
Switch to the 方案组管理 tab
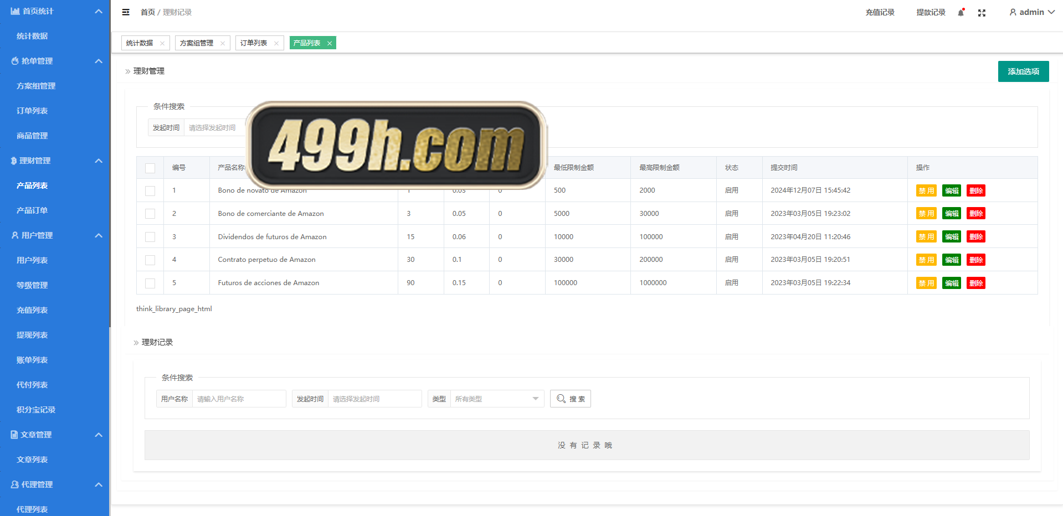[197, 43]
